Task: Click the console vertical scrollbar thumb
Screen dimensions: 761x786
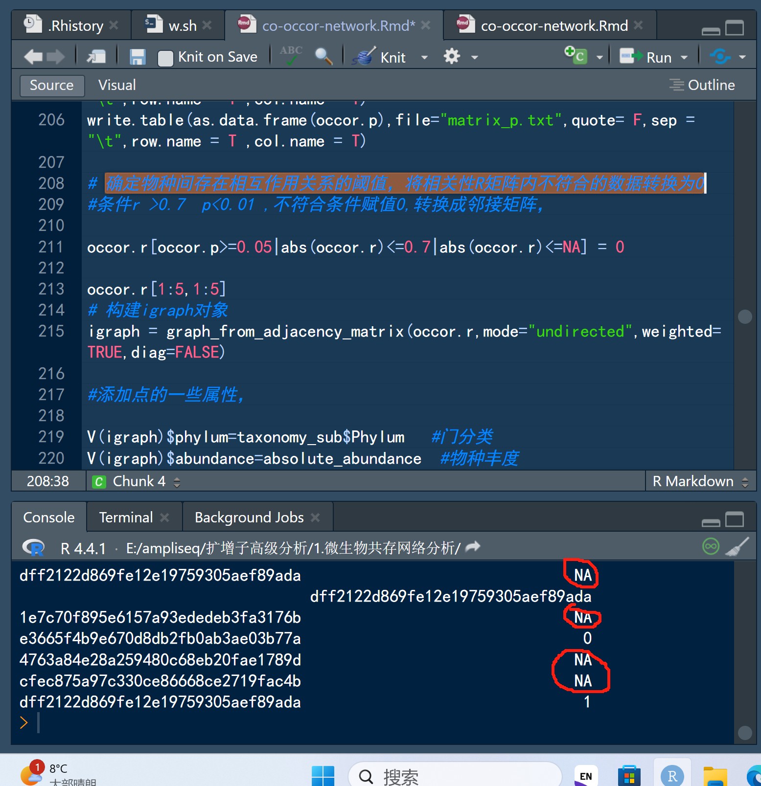Action: [745, 733]
